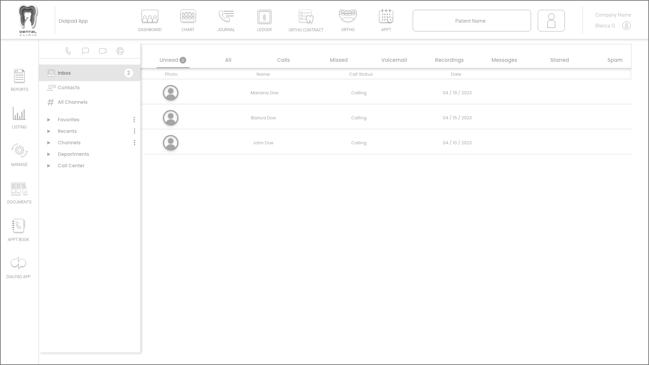Expand the Departments section
Image resolution: width=649 pixels, height=365 pixels.
(49, 154)
